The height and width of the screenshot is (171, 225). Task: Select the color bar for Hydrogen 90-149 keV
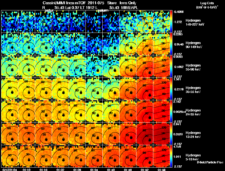[171, 44]
